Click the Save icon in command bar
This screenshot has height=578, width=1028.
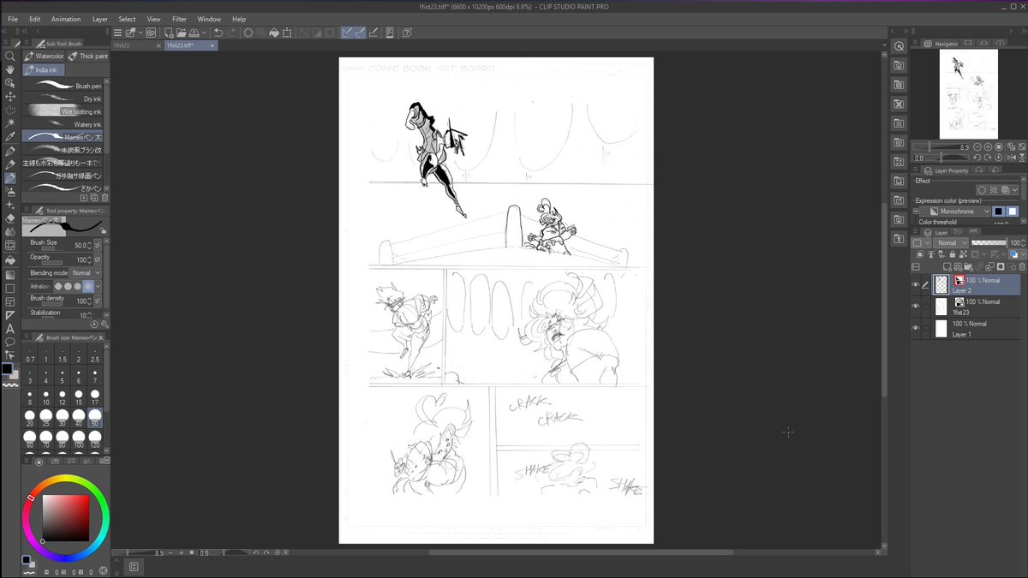pos(194,33)
